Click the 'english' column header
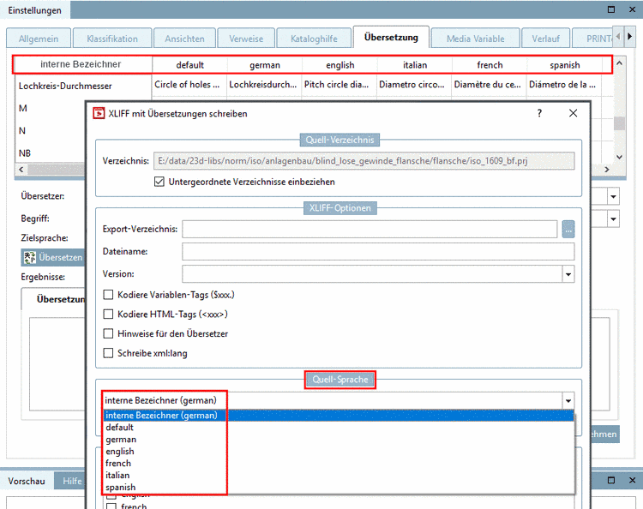 [340, 65]
